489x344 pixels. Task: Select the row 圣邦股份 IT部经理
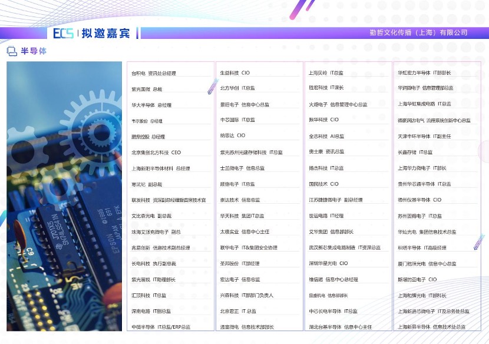pyautogui.click(x=240, y=263)
